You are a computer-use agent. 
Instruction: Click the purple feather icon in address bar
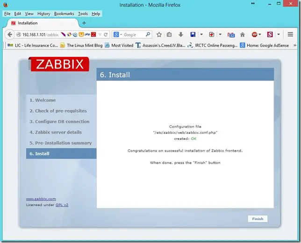click(63, 35)
